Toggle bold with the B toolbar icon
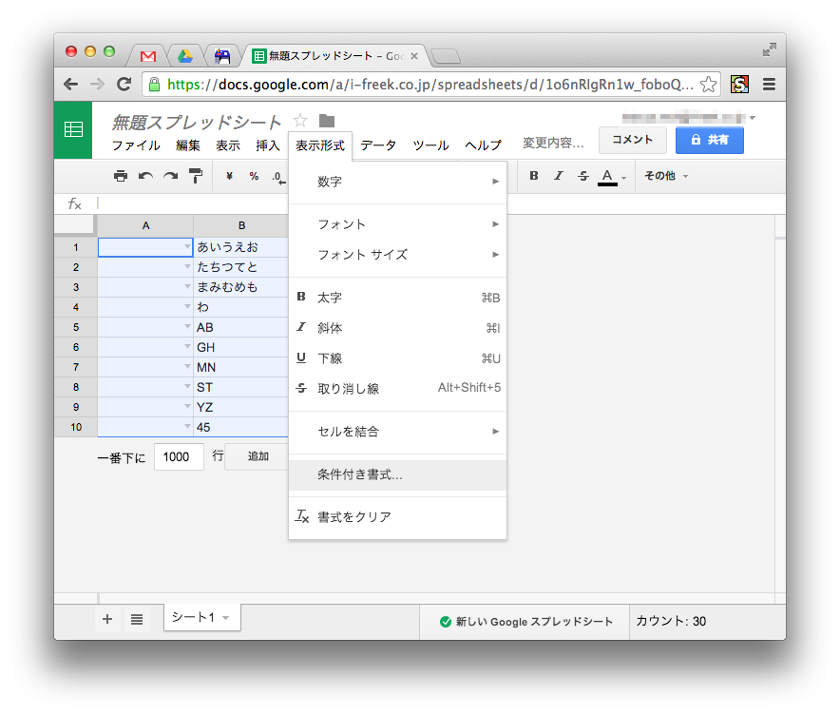The image size is (840, 715). pos(533,176)
